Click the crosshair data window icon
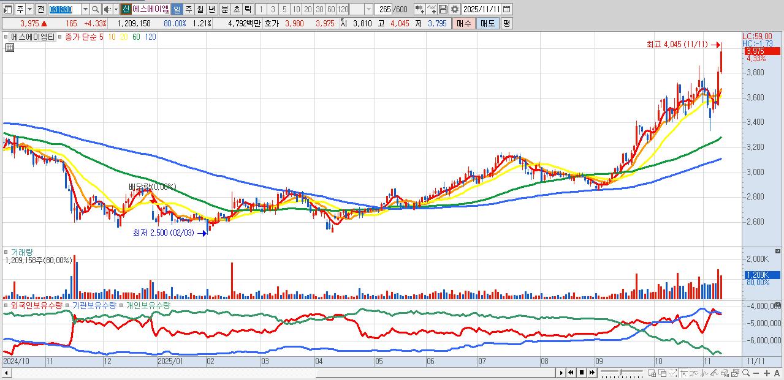 [x=652, y=373]
